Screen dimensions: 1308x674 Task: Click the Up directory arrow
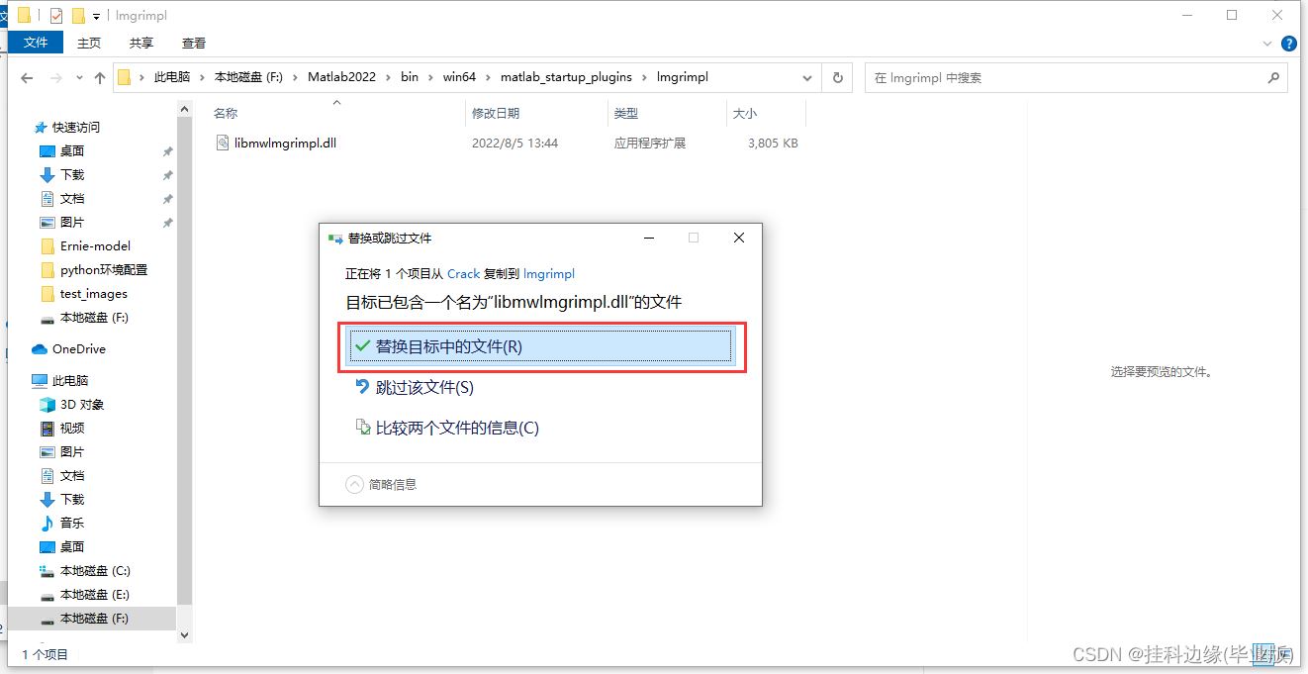99,78
